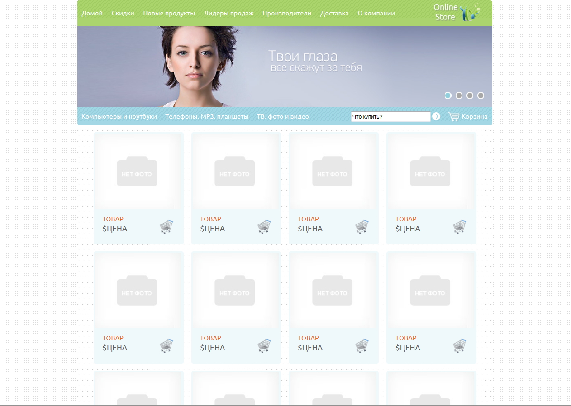
Task: Click the Корзина basket icon
Action: tap(453, 116)
